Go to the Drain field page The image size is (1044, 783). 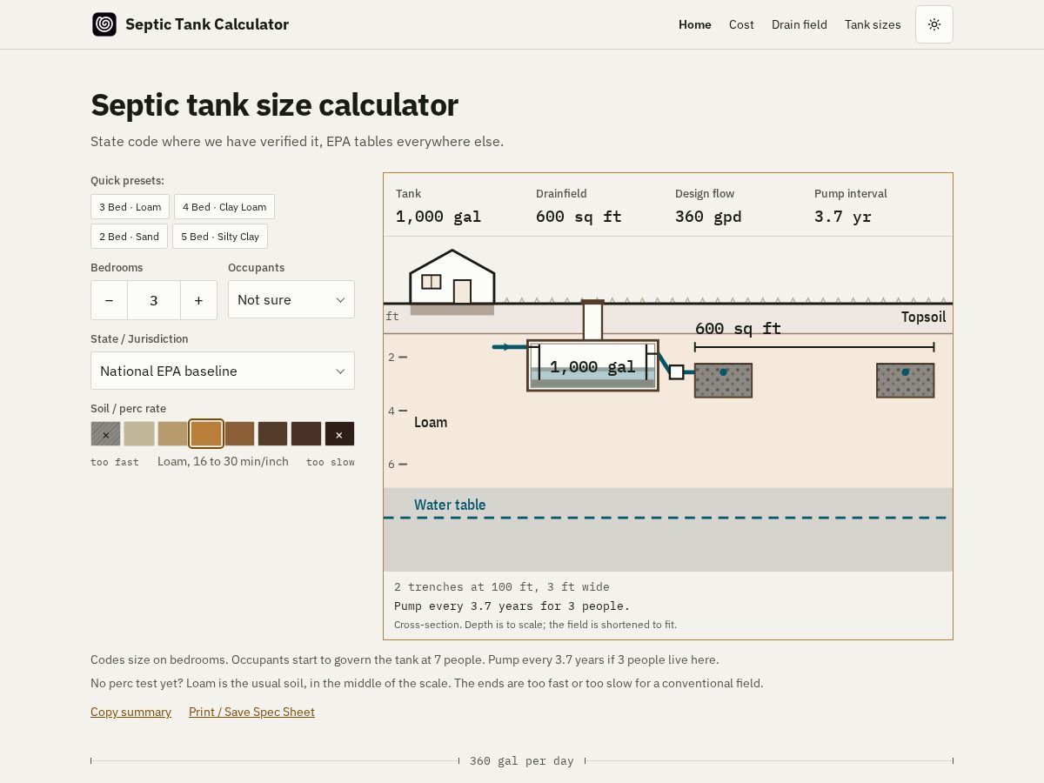click(x=800, y=24)
